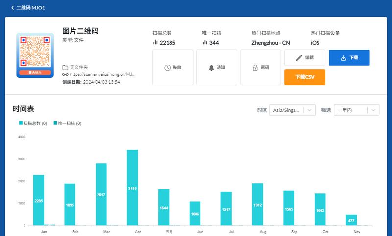Select the March bar showing 2817
Screen dimensions: 392x236
pos(101,194)
